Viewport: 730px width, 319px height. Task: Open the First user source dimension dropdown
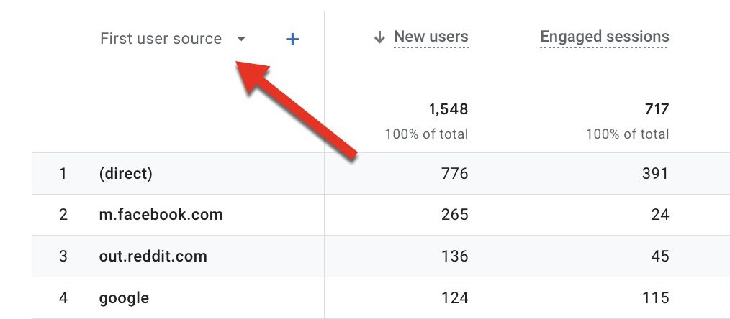point(161,39)
